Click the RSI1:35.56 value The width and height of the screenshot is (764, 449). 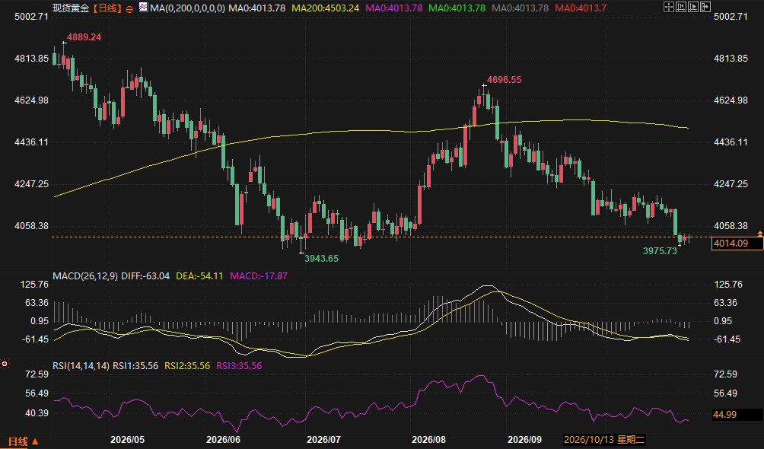[135, 365]
